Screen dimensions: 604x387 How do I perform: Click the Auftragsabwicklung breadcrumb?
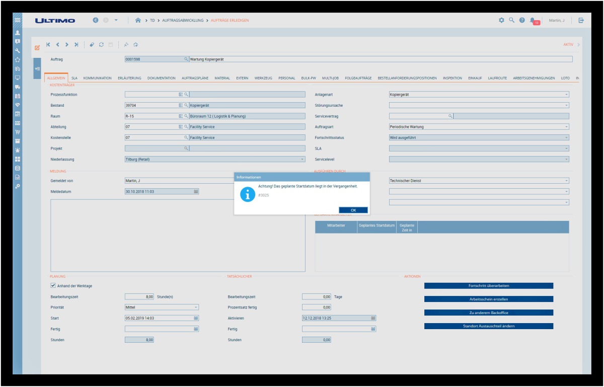[x=183, y=21]
